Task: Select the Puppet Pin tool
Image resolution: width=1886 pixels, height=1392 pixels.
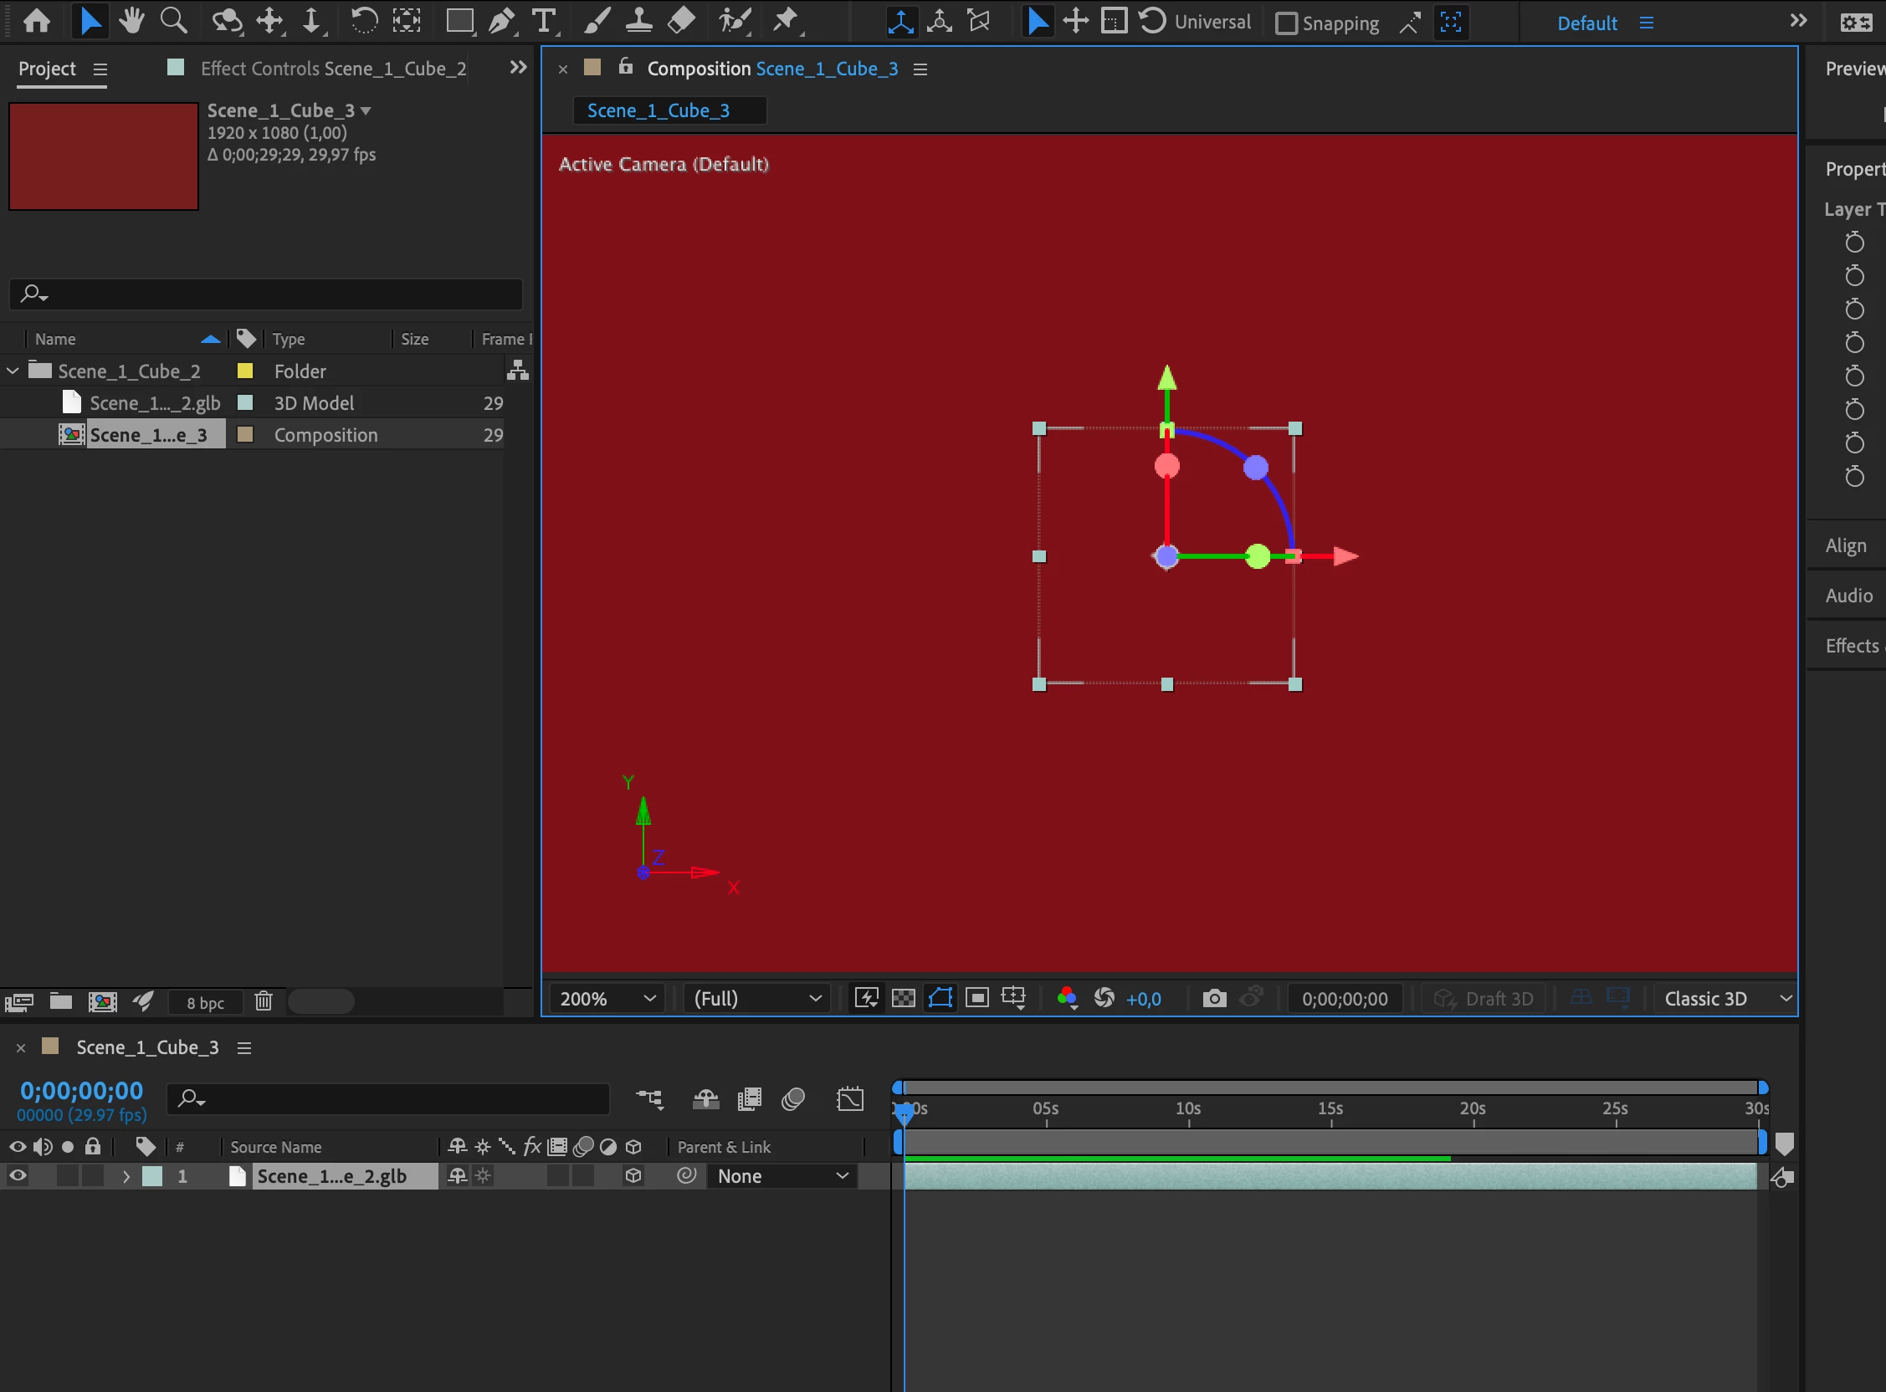Action: (x=786, y=21)
